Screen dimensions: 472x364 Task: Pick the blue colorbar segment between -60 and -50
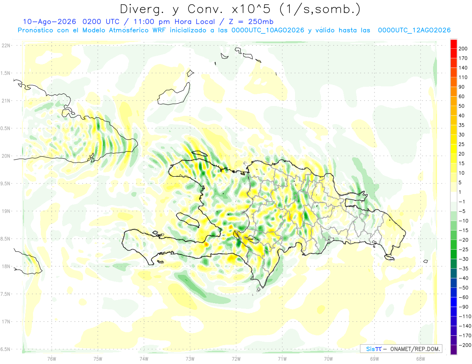point(454,293)
